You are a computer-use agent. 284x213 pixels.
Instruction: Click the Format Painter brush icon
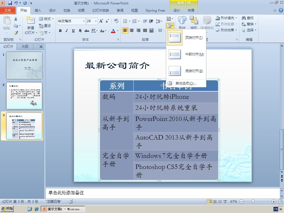point(16,33)
